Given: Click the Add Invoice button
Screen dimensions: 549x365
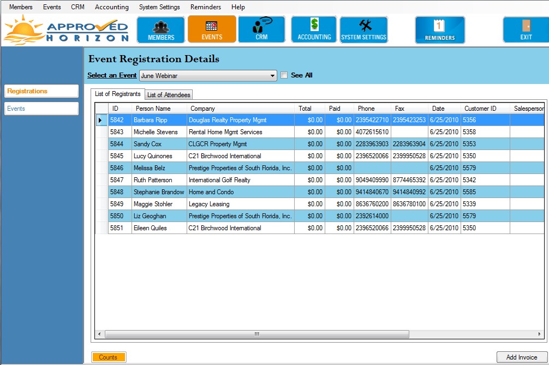Looking at the screenshot, I should [x=521, y=357].
